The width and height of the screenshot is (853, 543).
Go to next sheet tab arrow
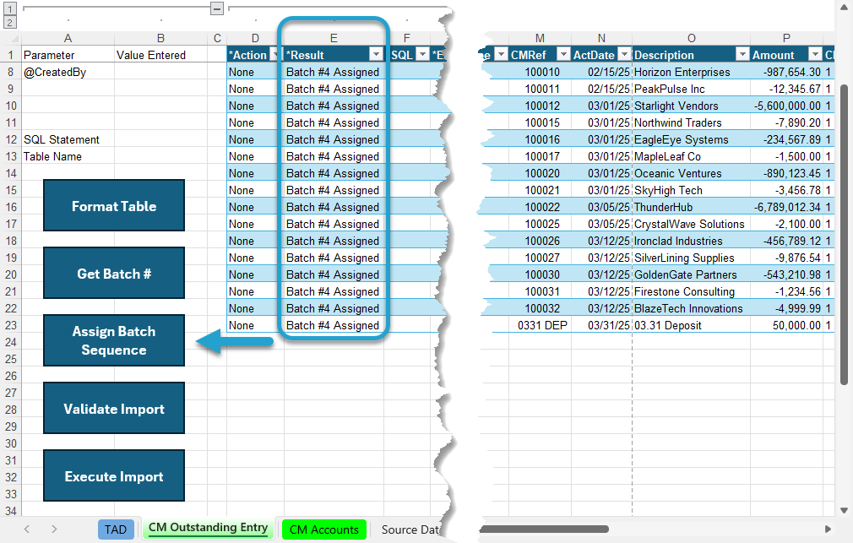click(54, 529)
